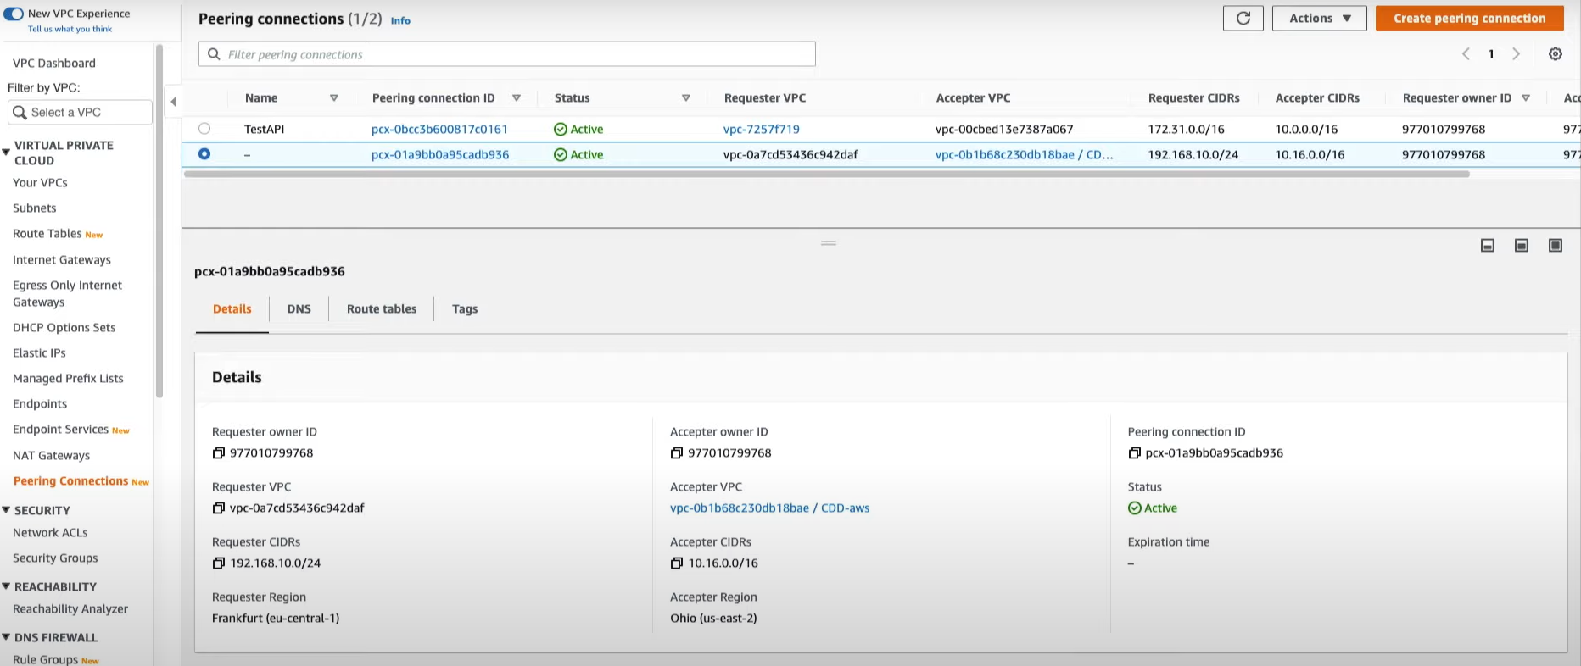Collapse the Security section
The height and width of the screenshot is (666, 1581).
coord(6,510)
